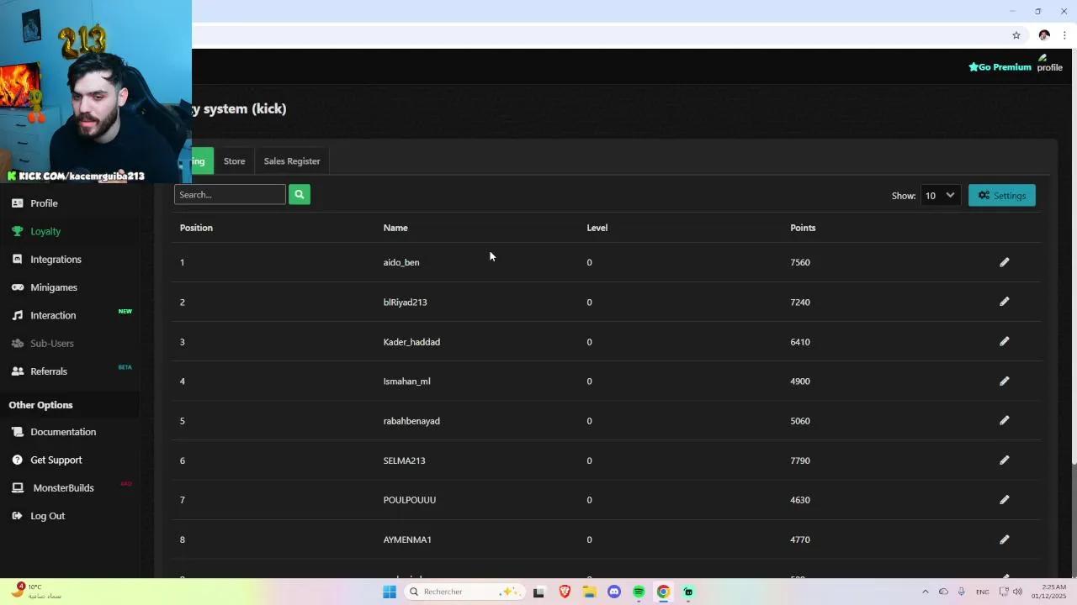
Task: Click the pencil icon for rabahbenayad
Action: click(x=1004, y=420)
